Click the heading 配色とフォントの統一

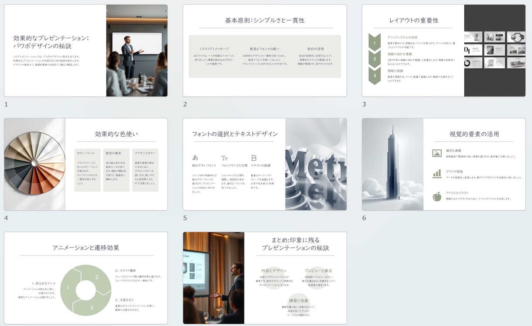(x=265, y=49)
